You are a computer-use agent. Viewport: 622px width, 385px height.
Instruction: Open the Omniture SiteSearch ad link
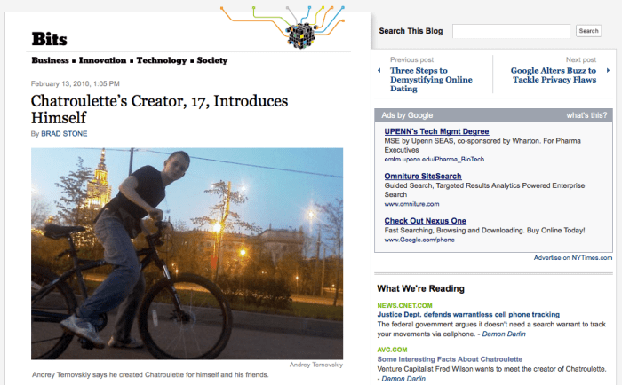click(x=423, y=176)
